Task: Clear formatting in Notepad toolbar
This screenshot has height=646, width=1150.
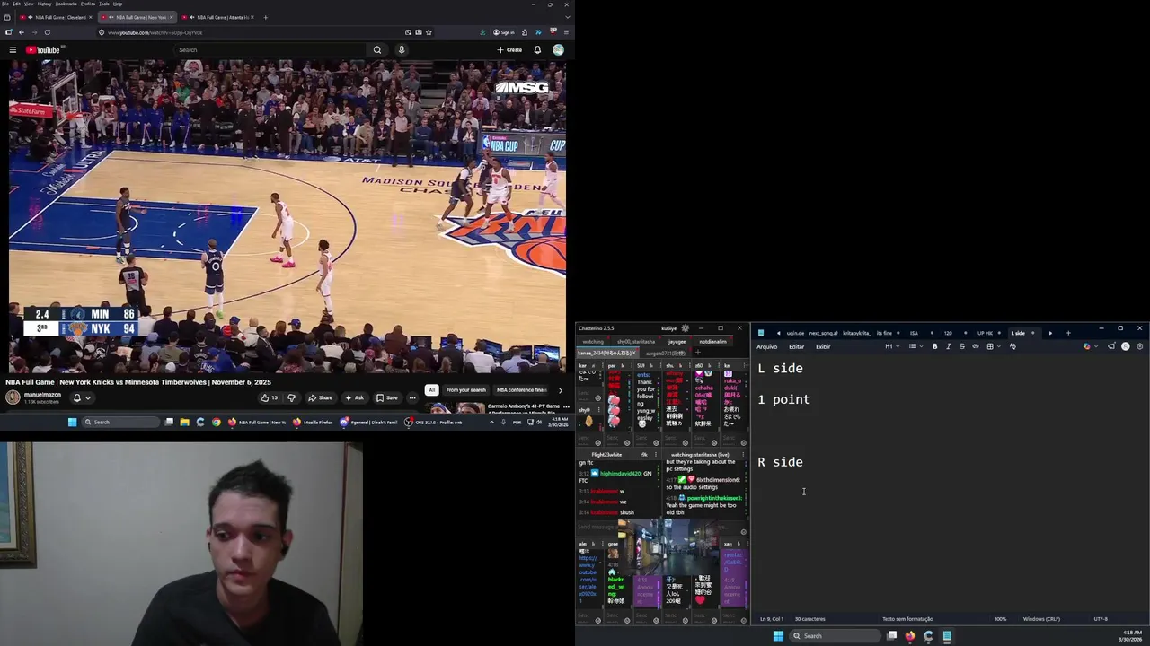Action: tap(1013, 346)
